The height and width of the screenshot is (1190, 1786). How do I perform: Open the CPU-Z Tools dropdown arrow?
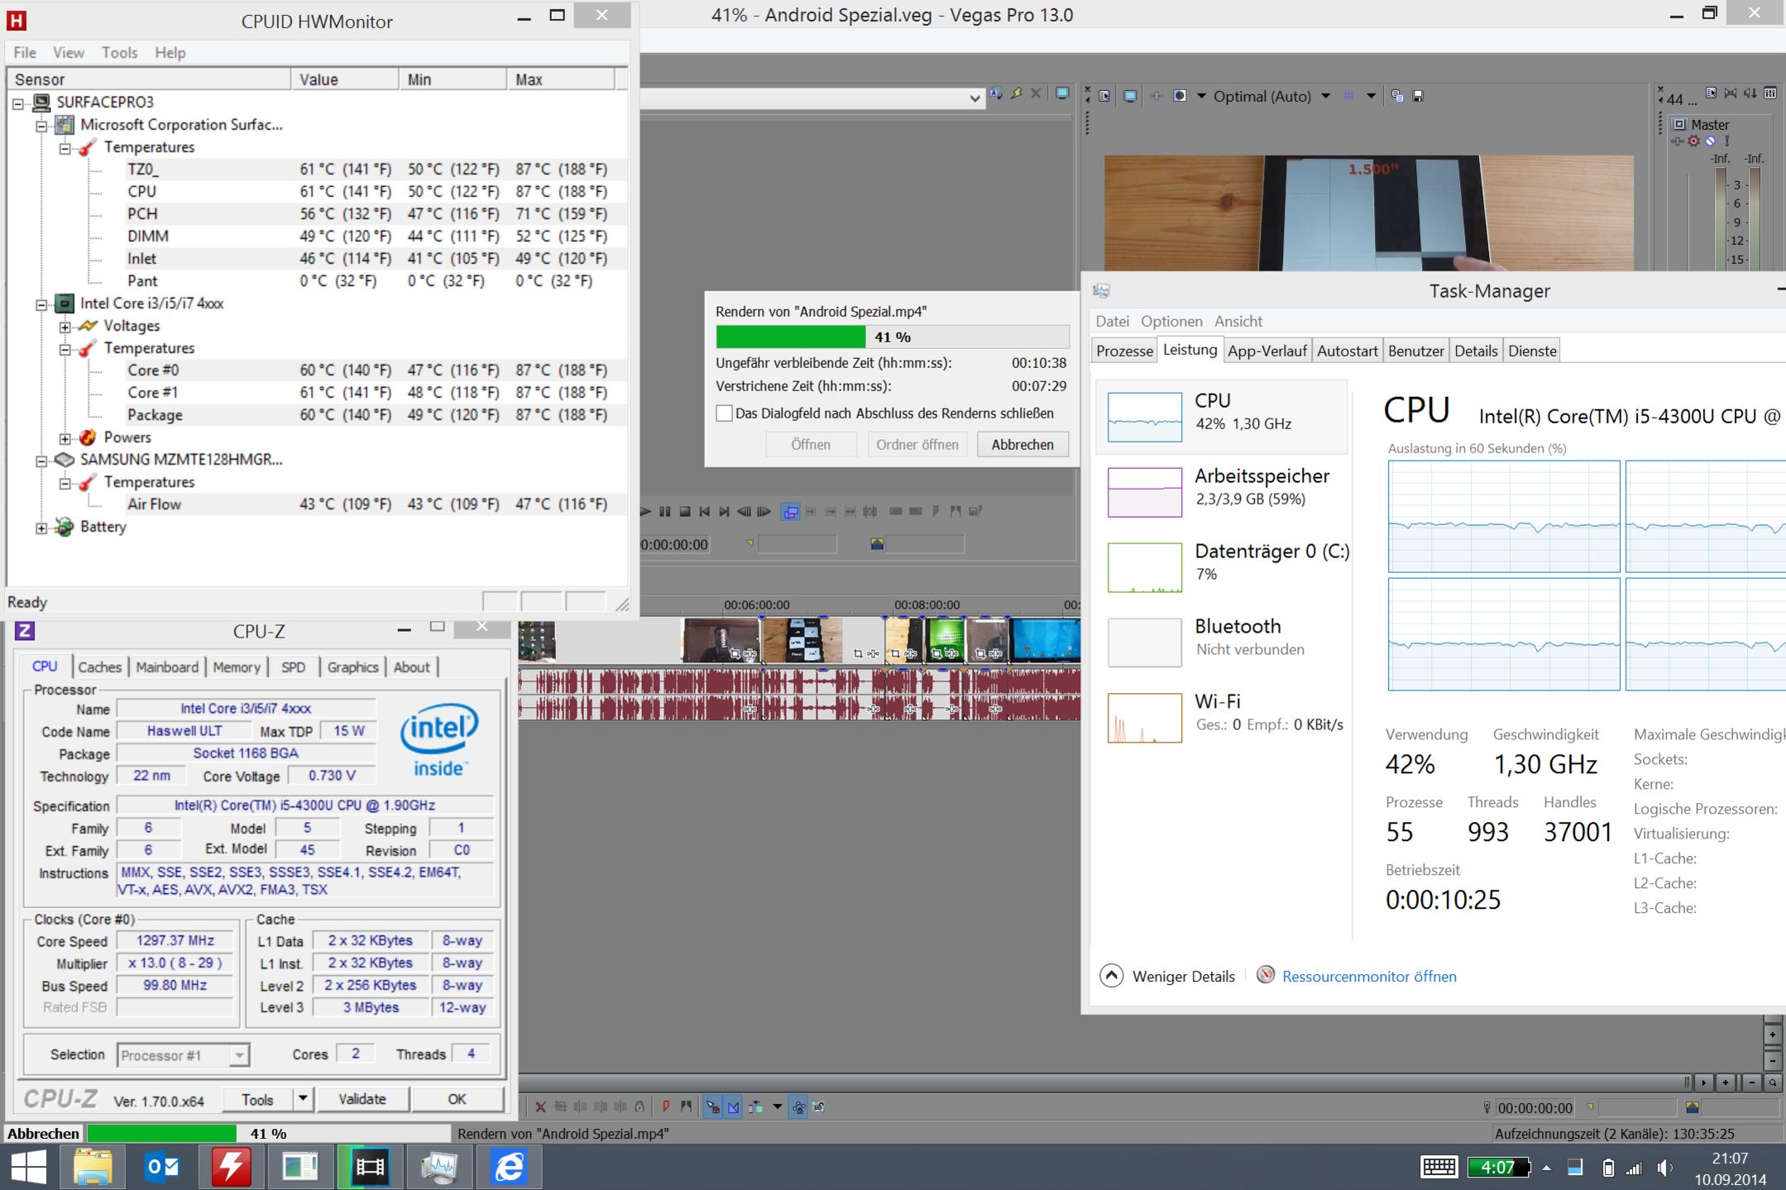(303, 1099)
